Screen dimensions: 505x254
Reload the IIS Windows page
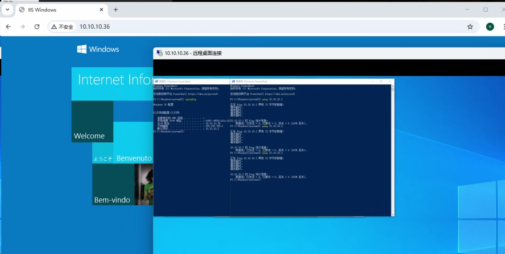pos(37,27)
